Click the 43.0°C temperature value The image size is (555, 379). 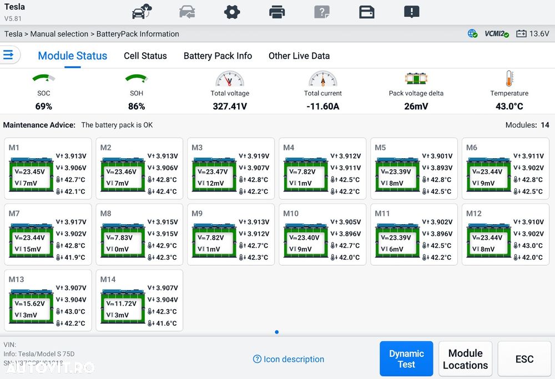click(509, 106)
